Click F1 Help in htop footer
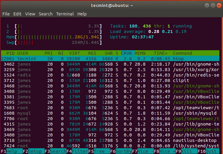The width and height of the screenshot is (223, 154). pos(12,151)
